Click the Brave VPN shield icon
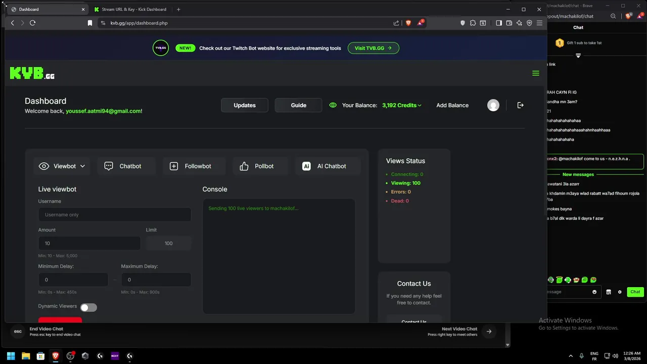This screenshot has height=364, width=647. coord(529,23)
